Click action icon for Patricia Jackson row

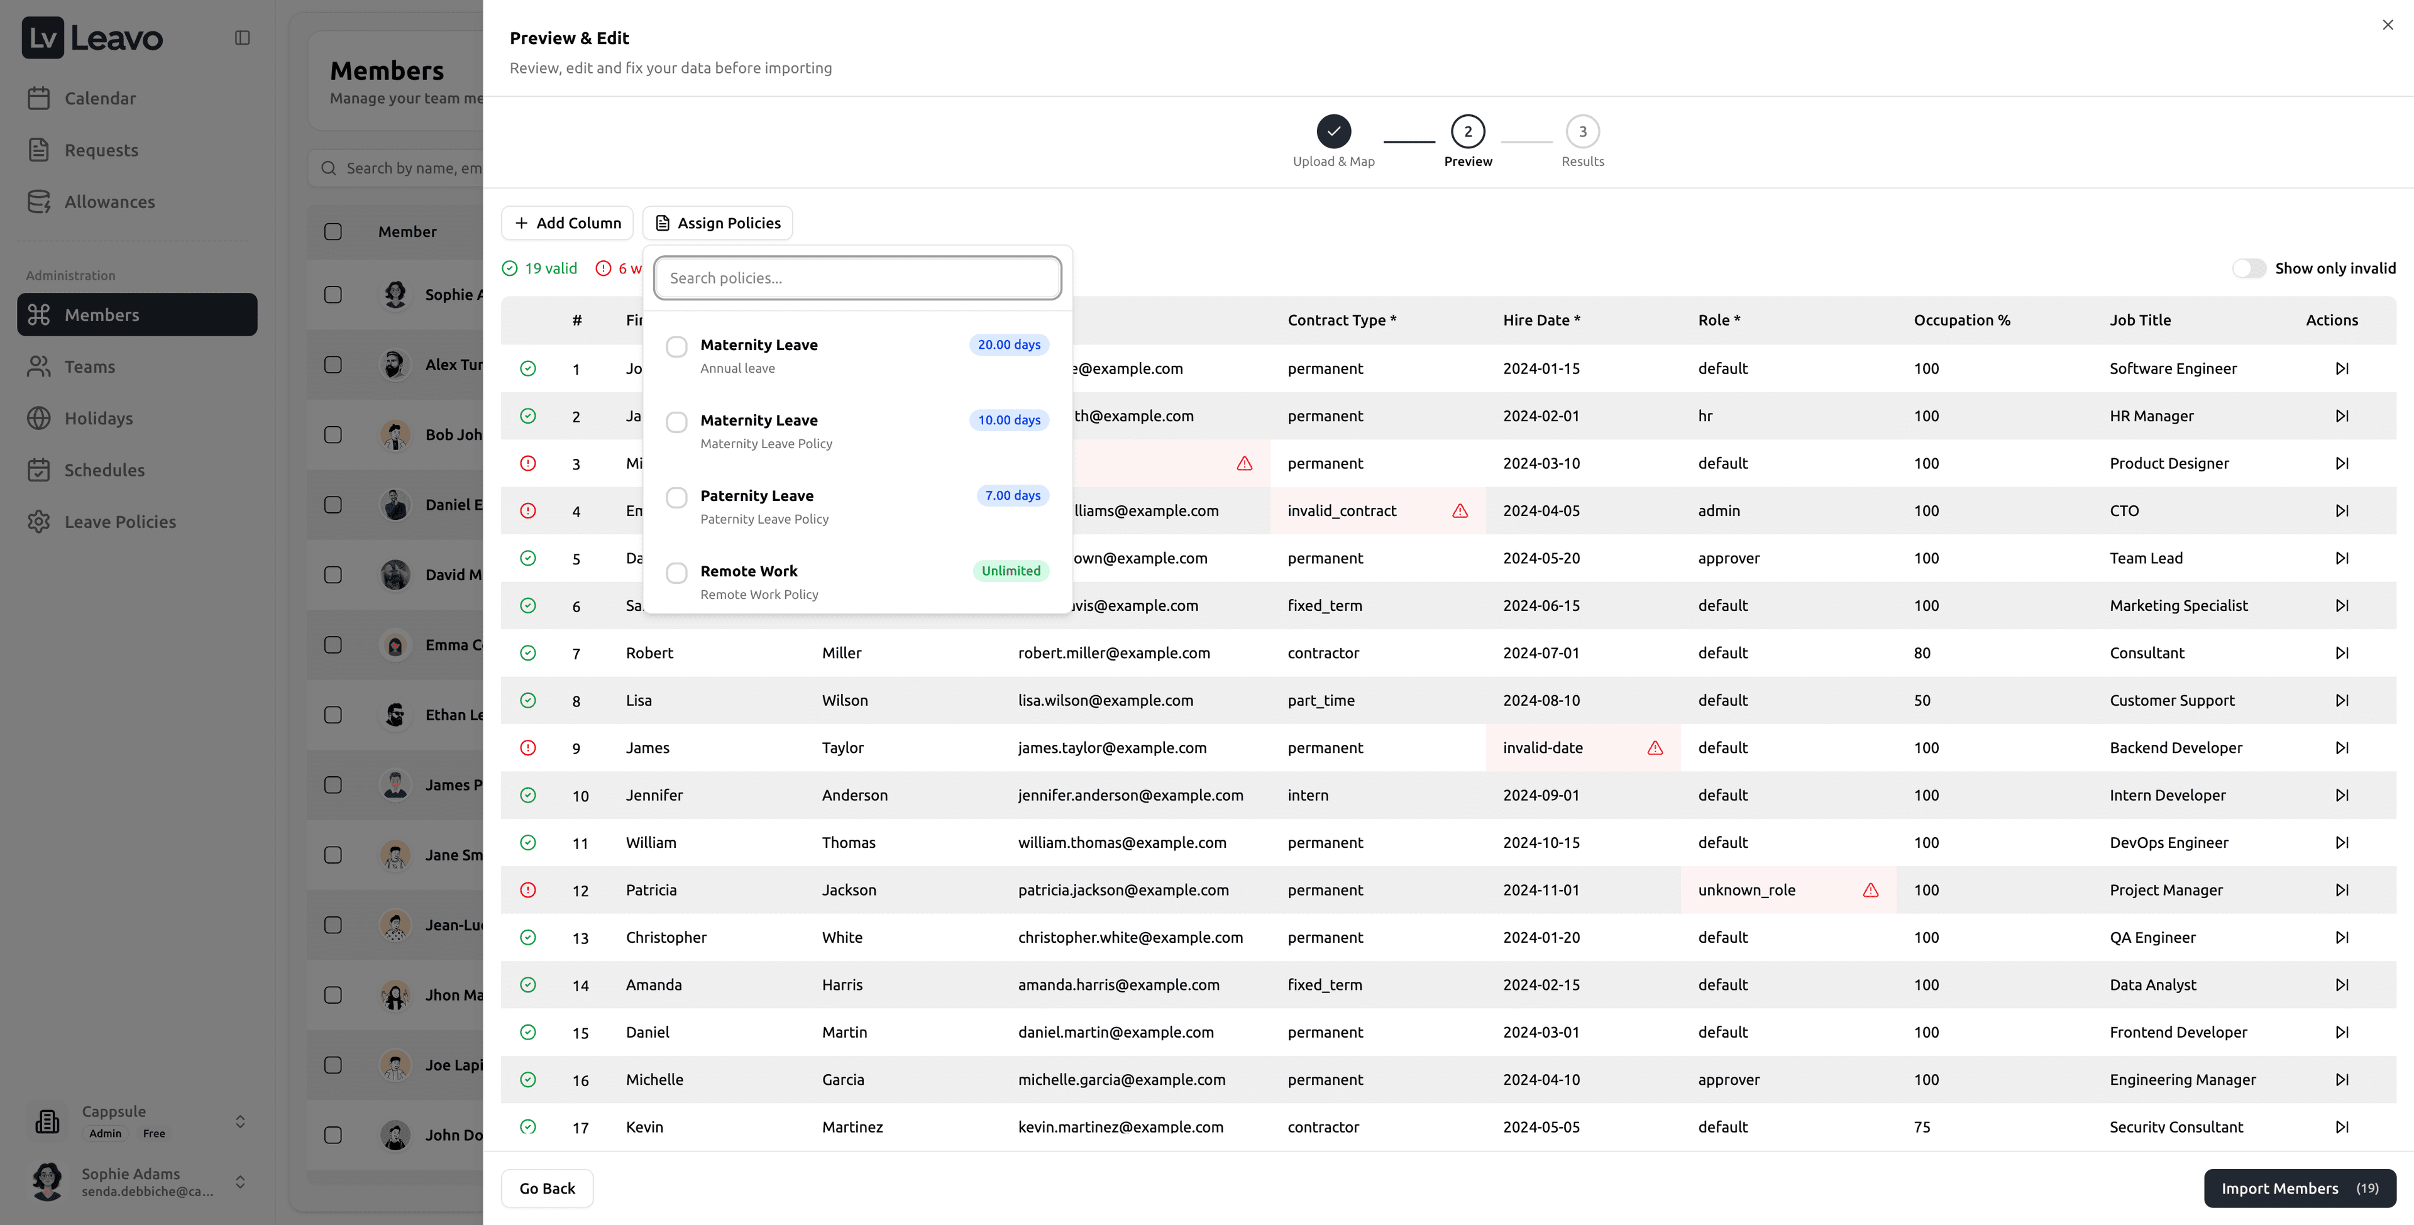[2342, 891]
